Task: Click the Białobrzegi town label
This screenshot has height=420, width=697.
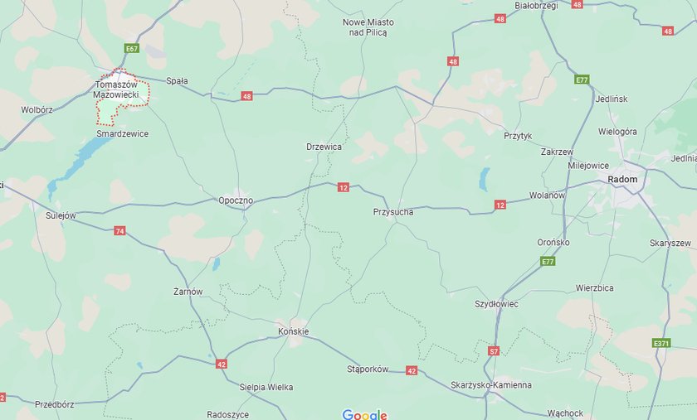Action: [536, 6]
